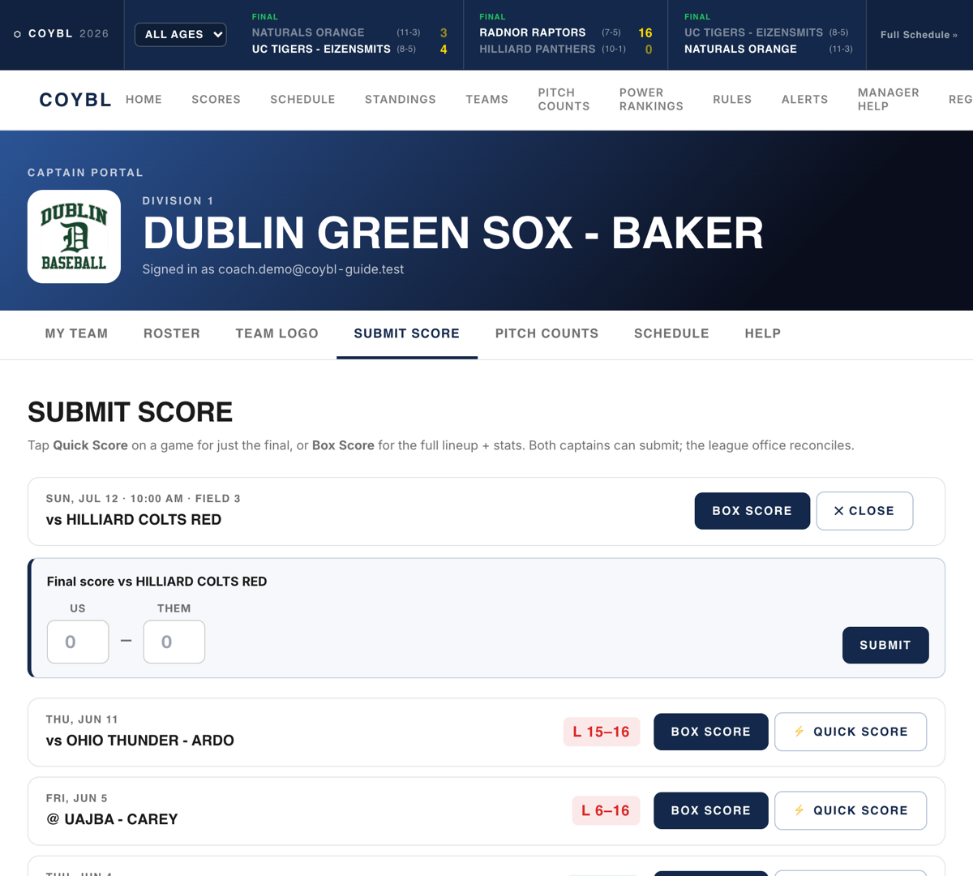Click the Dublin Baseball team logo

click(x=74, y=237)
